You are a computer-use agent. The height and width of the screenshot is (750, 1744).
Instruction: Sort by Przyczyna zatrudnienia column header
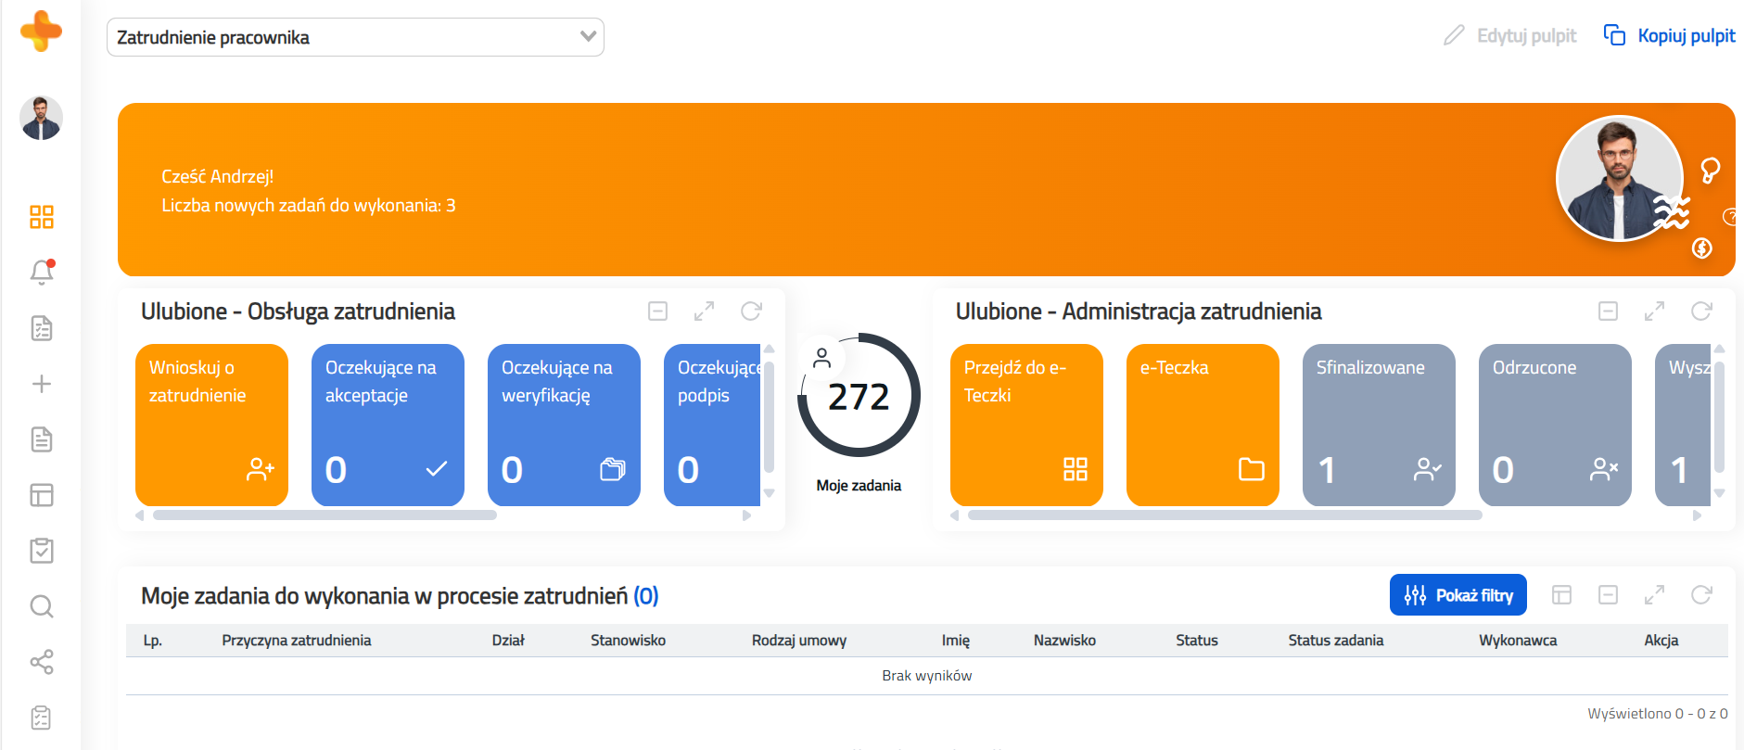point(297,641)
